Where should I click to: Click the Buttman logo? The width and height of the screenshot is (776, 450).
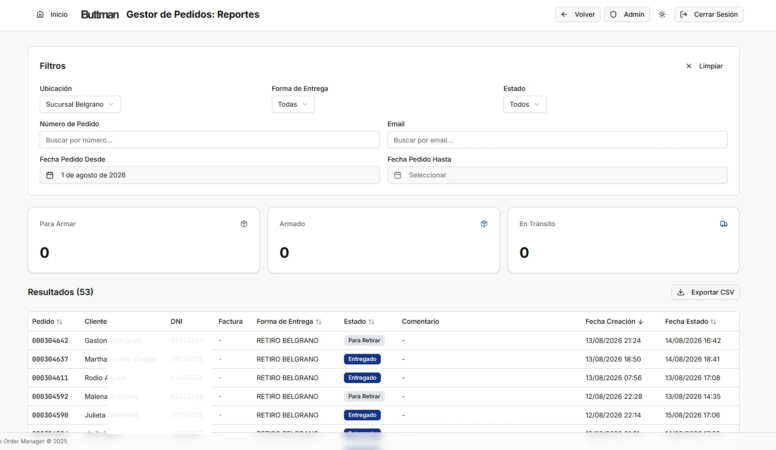(x=100, y=15)
